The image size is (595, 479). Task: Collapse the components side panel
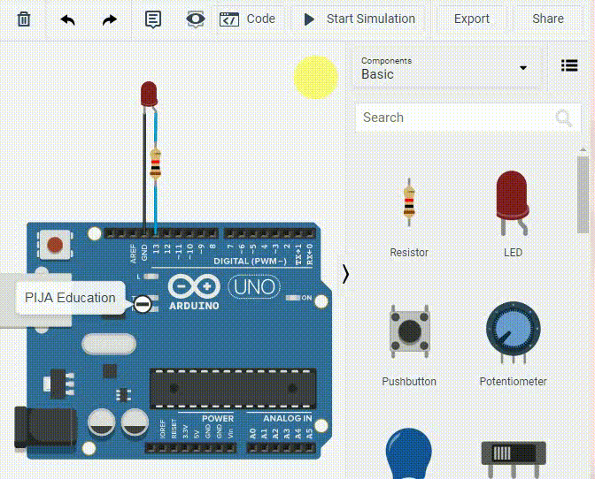[345, 275]
